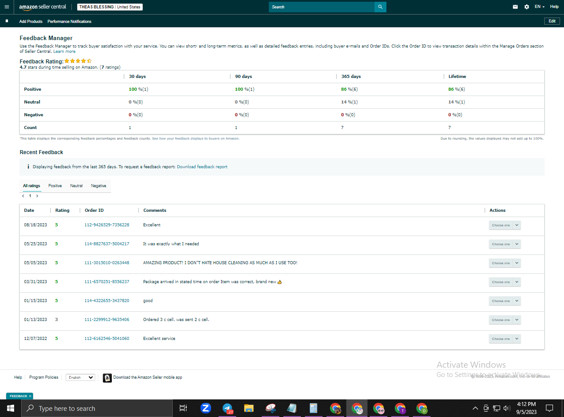564x417 pixels.
Task: Open the Windows Start menu
Action: 11,408
